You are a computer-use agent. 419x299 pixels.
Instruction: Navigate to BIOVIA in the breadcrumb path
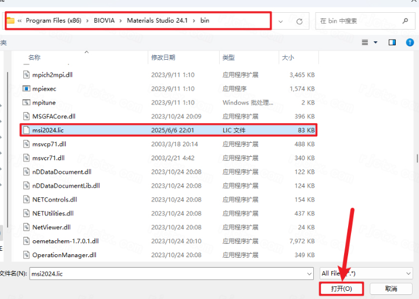tap(105, 21)
